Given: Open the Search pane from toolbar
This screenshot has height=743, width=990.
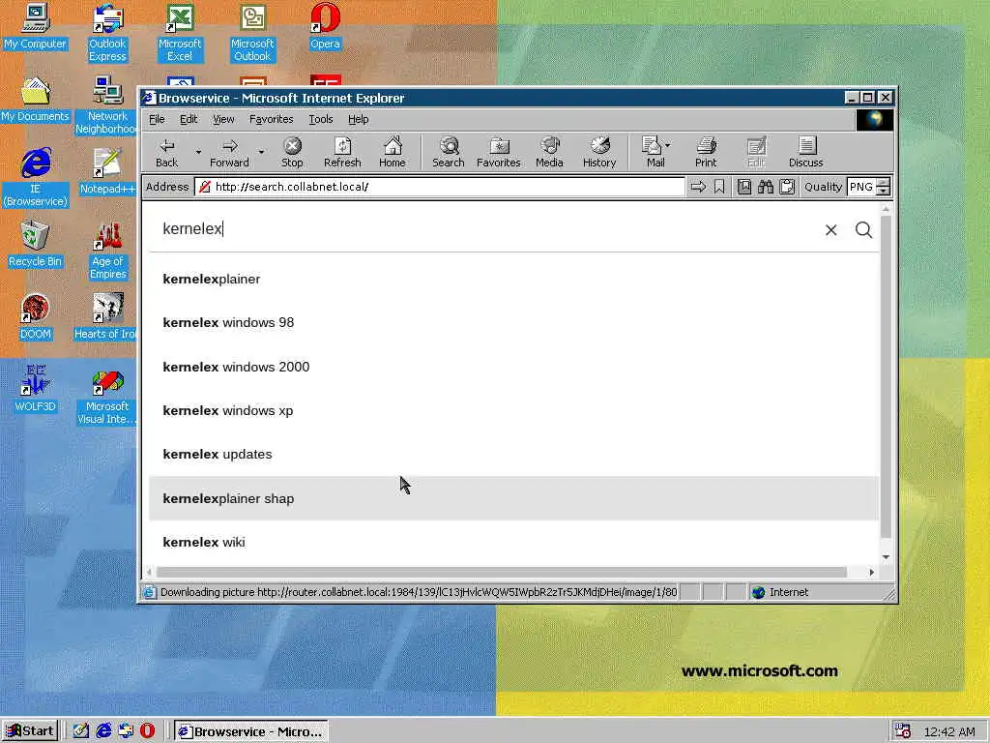Looking at the screenshot, I should pyautogui.click(x=449, y=152).
